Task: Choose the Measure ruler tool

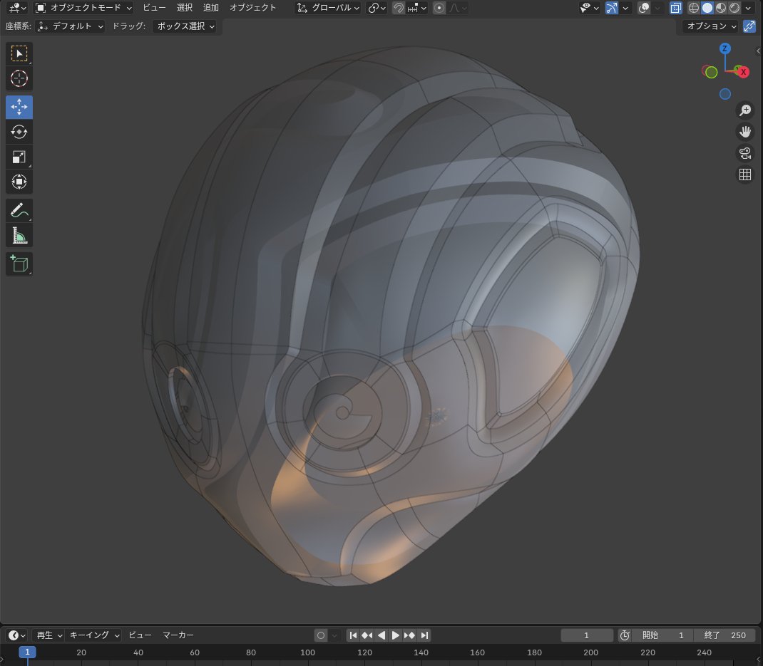Action: click(19, 235)
